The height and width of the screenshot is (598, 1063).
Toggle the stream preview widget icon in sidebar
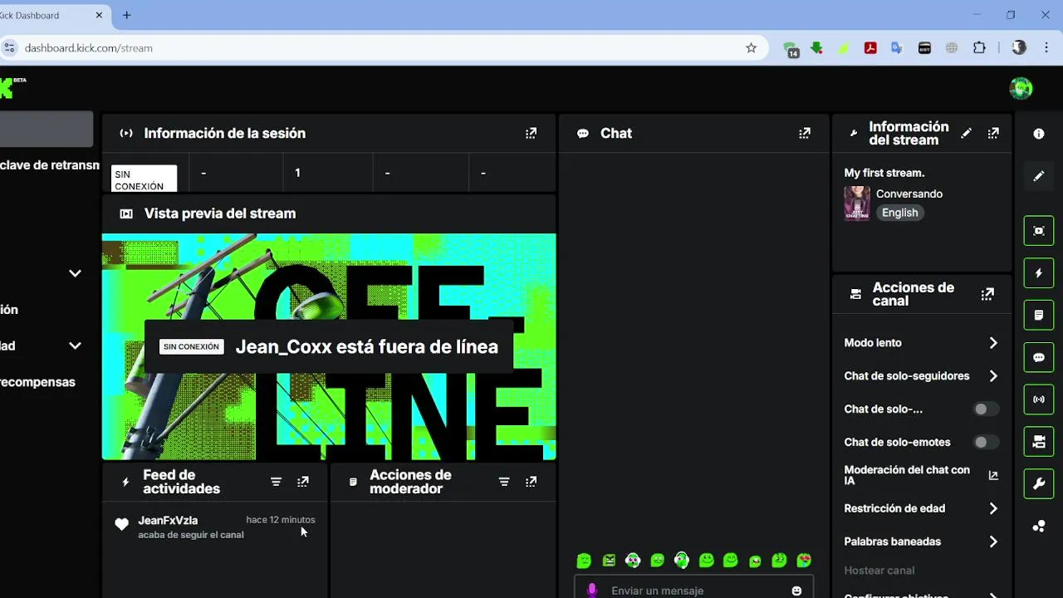(1039, 231)
